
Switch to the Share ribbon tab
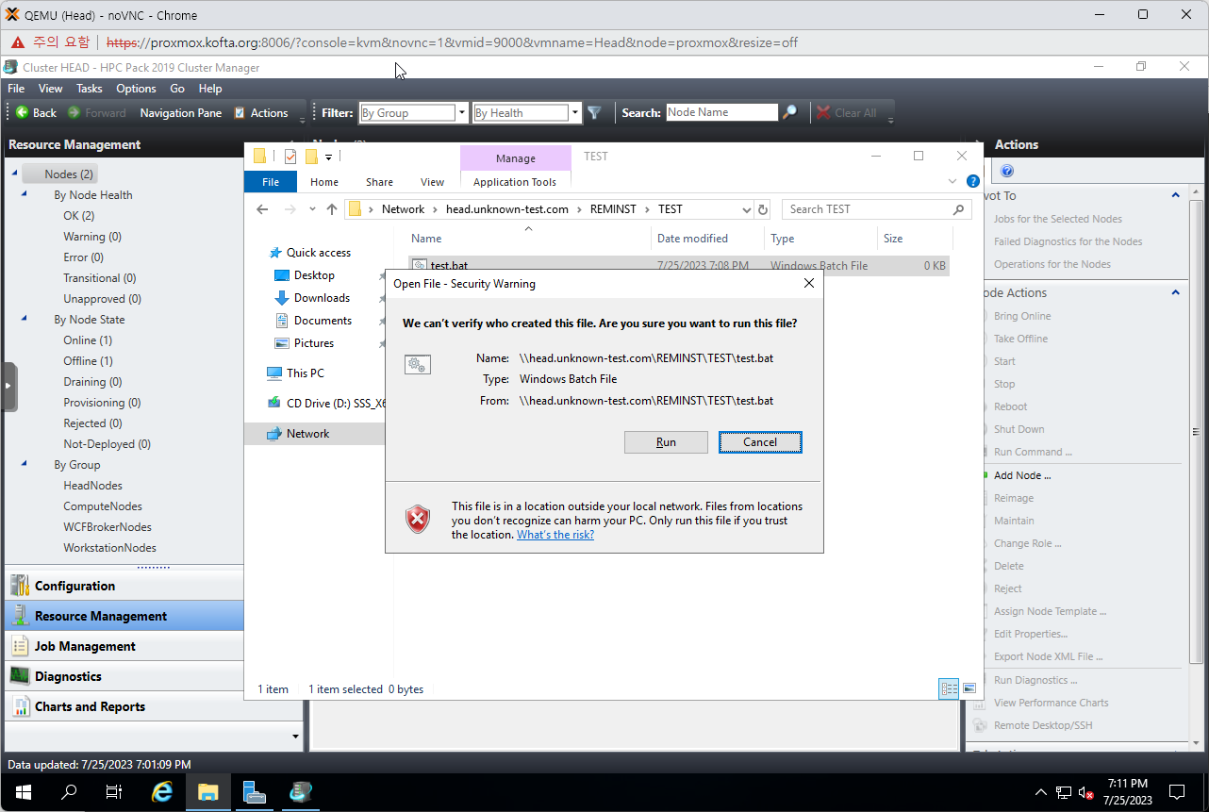pyautogui.click(x=379, y=182)
